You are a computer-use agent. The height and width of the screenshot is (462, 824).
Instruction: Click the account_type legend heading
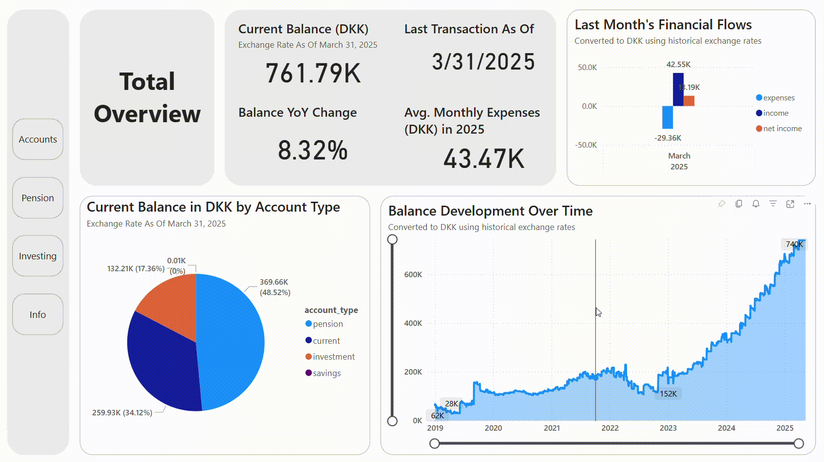(331, 310)
